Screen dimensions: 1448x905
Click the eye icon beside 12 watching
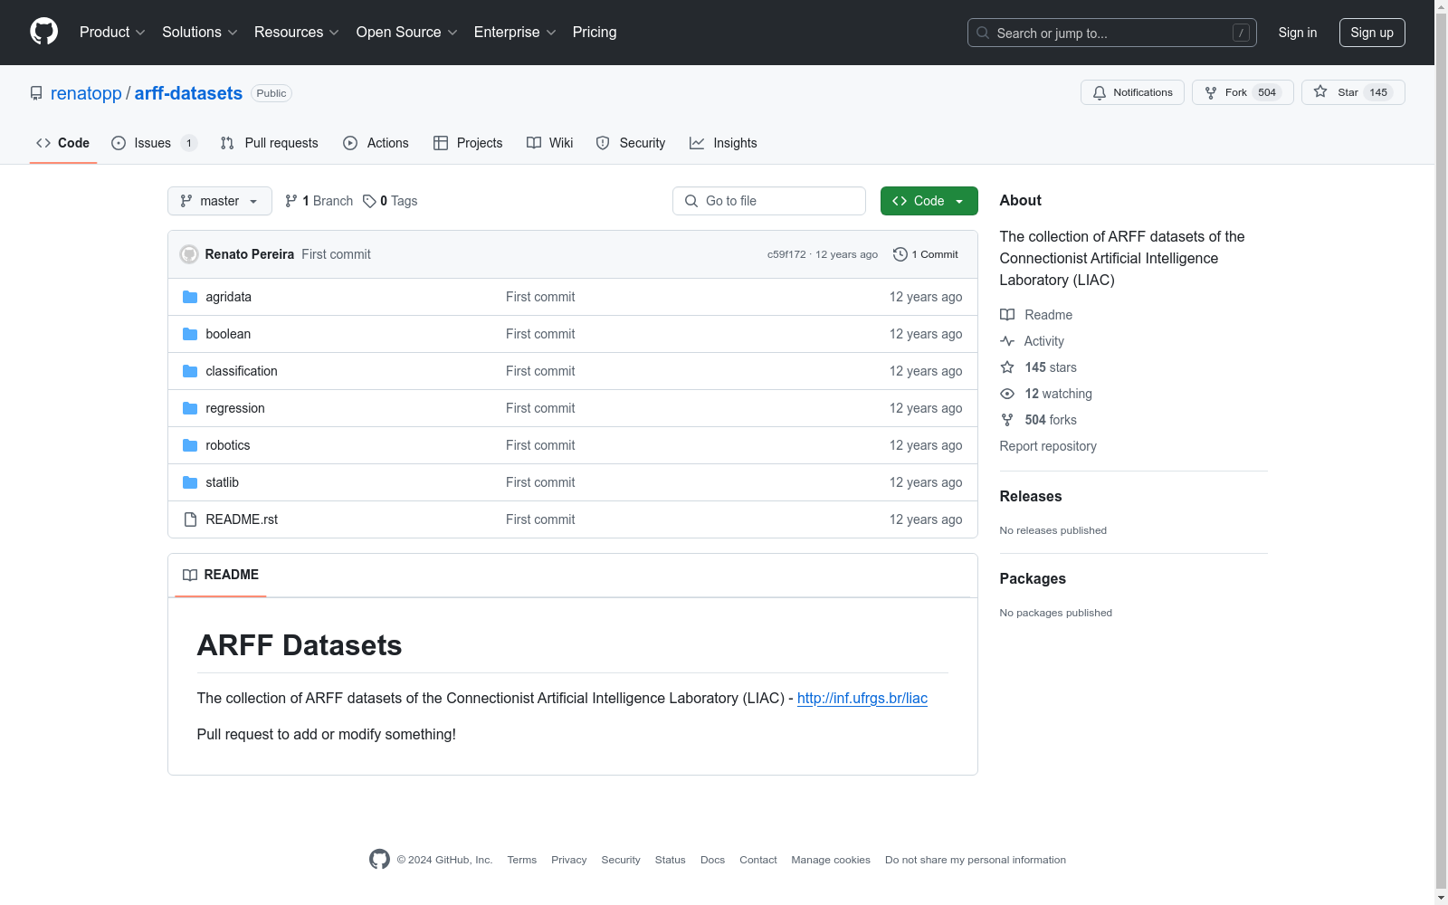(x=1007, y=394)
